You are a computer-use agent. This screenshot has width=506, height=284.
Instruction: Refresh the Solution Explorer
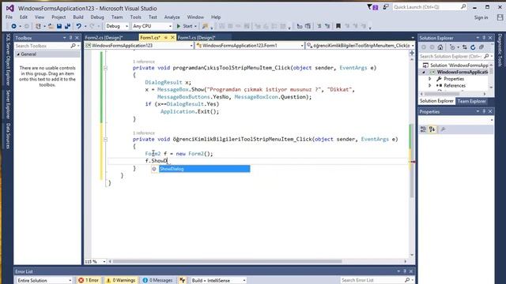point(473,47)
